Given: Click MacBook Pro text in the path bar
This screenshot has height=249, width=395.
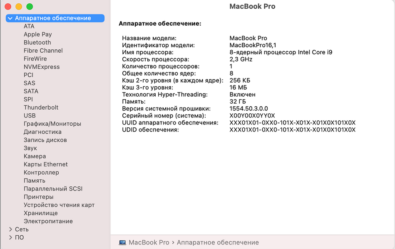Looking at the screenshot, I should coord(149,242).
